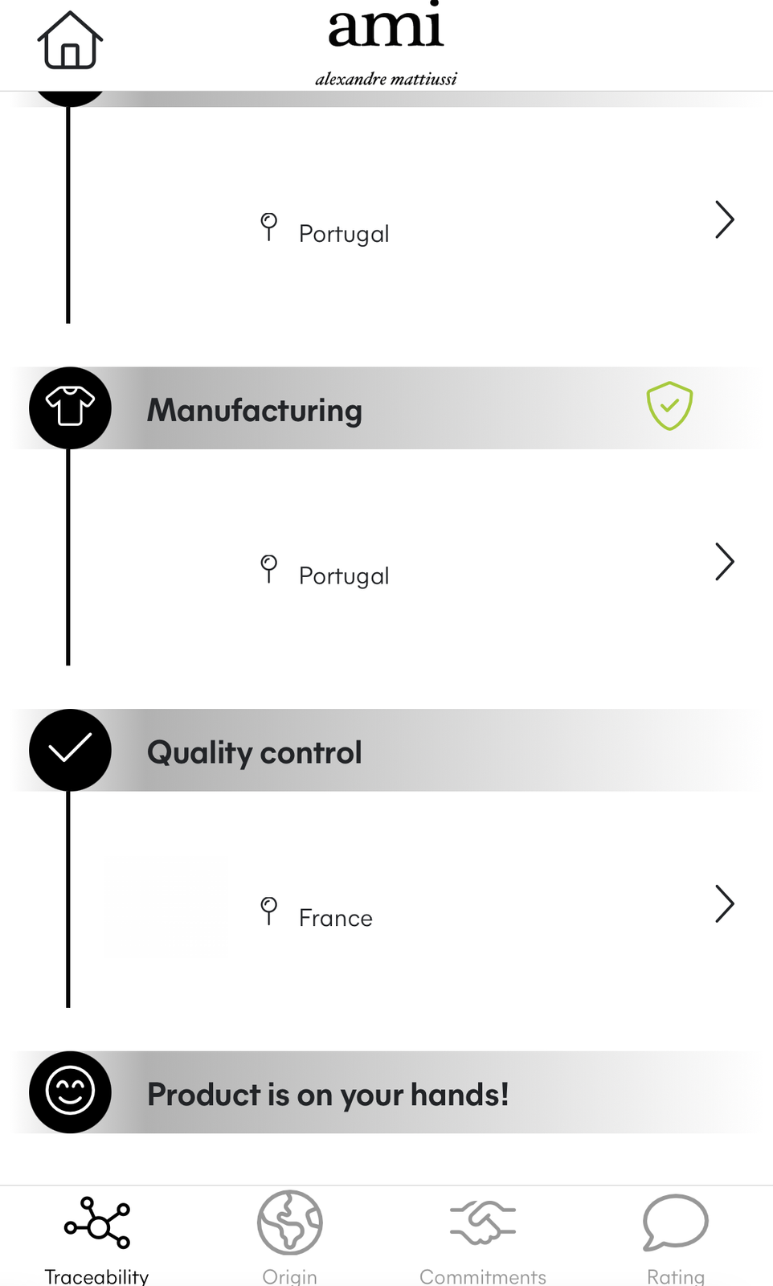The width and height of the screenshot is (773, 1286).
Task: Tap the Manufacturing t-shirt icon
Action: (x=70, y=408)
